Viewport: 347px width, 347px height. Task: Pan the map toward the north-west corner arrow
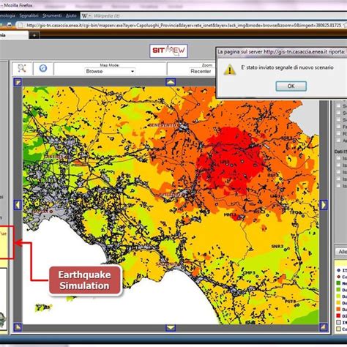click(18, 82)
